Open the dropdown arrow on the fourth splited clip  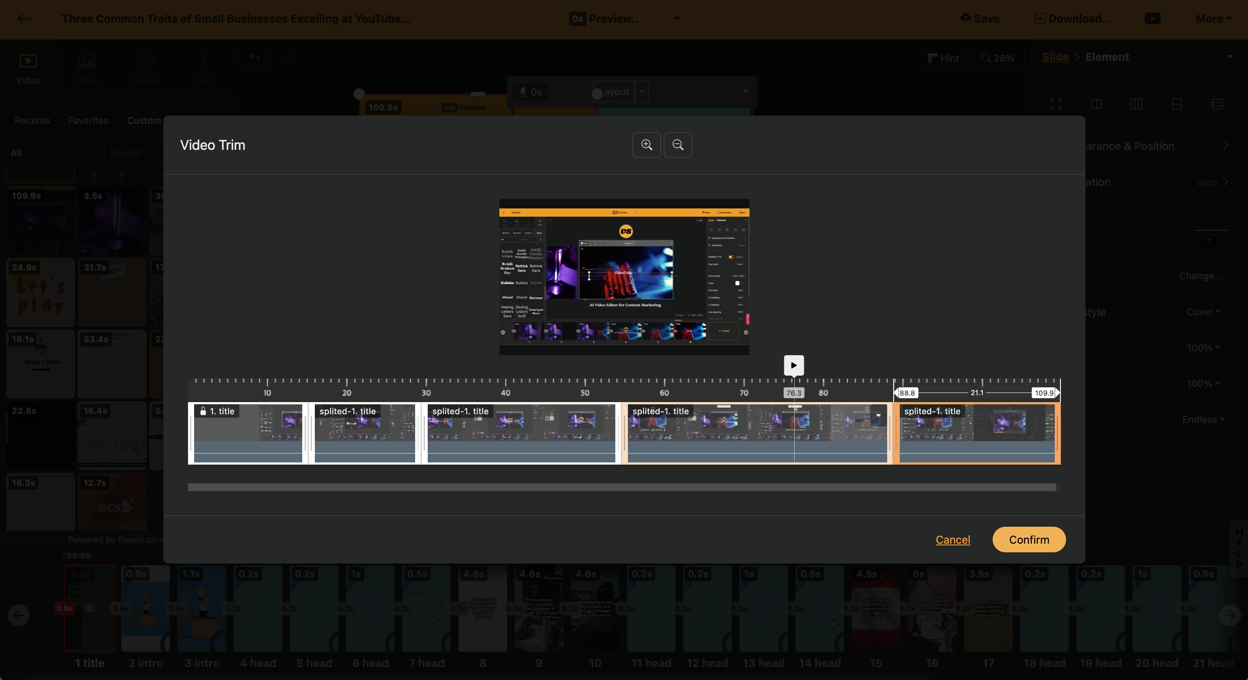coord(878,415)
